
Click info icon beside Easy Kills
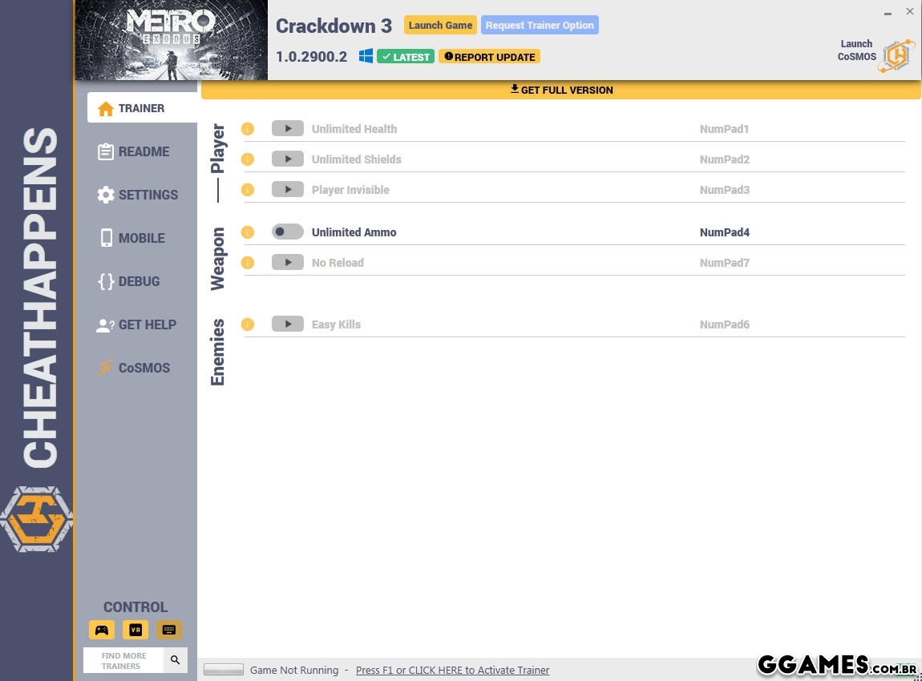click(248, 324)
